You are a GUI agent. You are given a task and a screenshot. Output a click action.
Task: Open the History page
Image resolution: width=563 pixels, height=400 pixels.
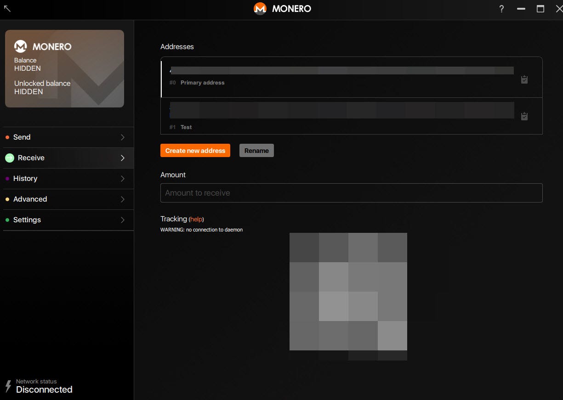pyautogui.click(x=68, y=179)
